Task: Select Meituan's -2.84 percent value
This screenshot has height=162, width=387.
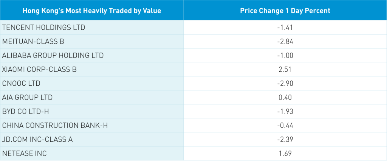Action: pos(285,41)
